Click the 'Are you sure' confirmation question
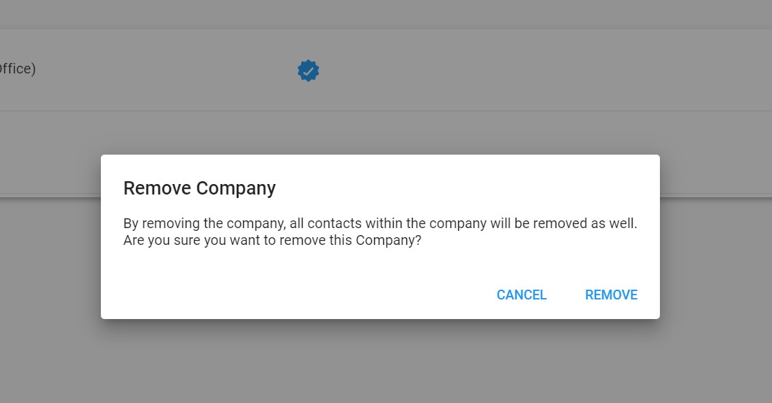The image size is (772, 403). coord(273,240)
